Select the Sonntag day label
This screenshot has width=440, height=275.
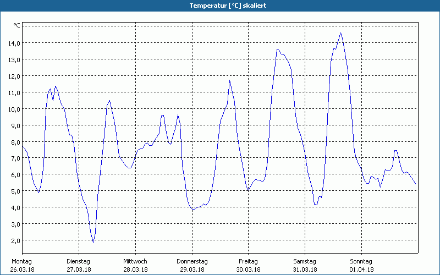click(361, 261)
